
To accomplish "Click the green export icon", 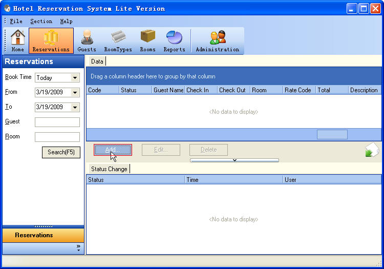I will [372, 150].
